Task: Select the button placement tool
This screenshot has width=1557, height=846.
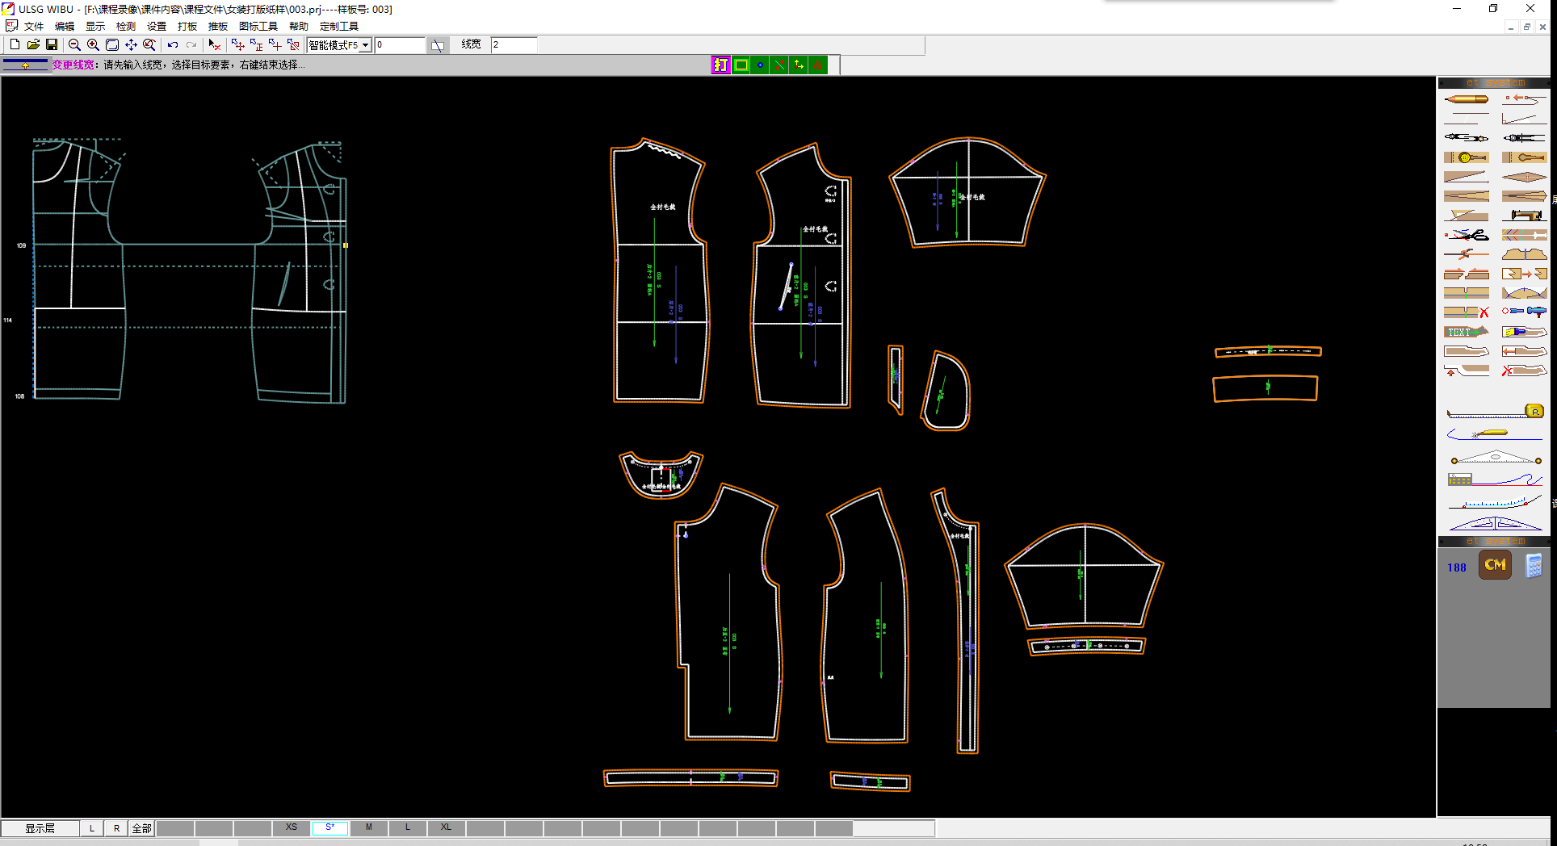Action: point(1466,157)
